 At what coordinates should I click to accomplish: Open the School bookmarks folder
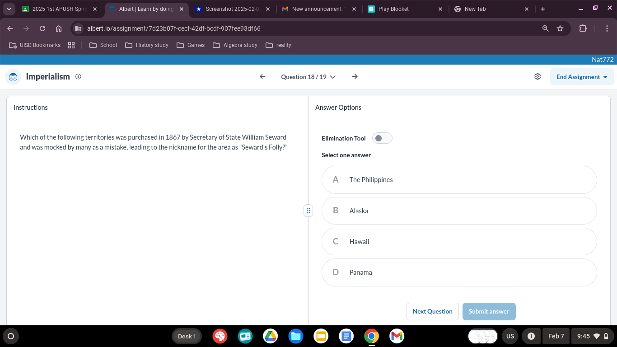pyautogui.click(x=103, y=45)
